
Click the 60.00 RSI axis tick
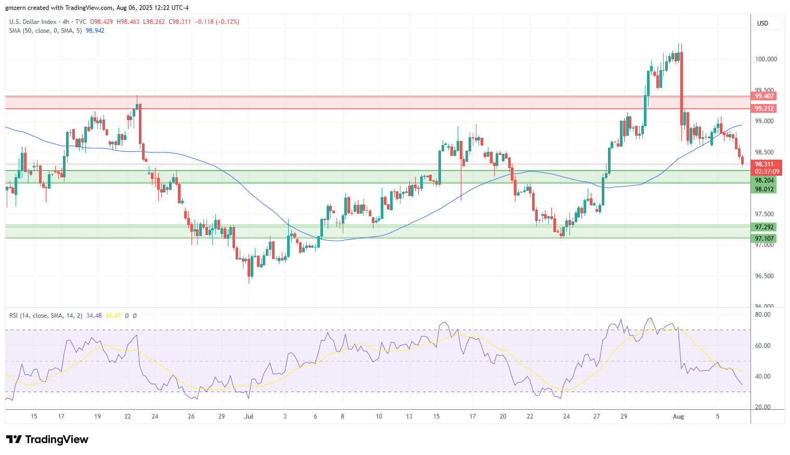click(763, 346)
